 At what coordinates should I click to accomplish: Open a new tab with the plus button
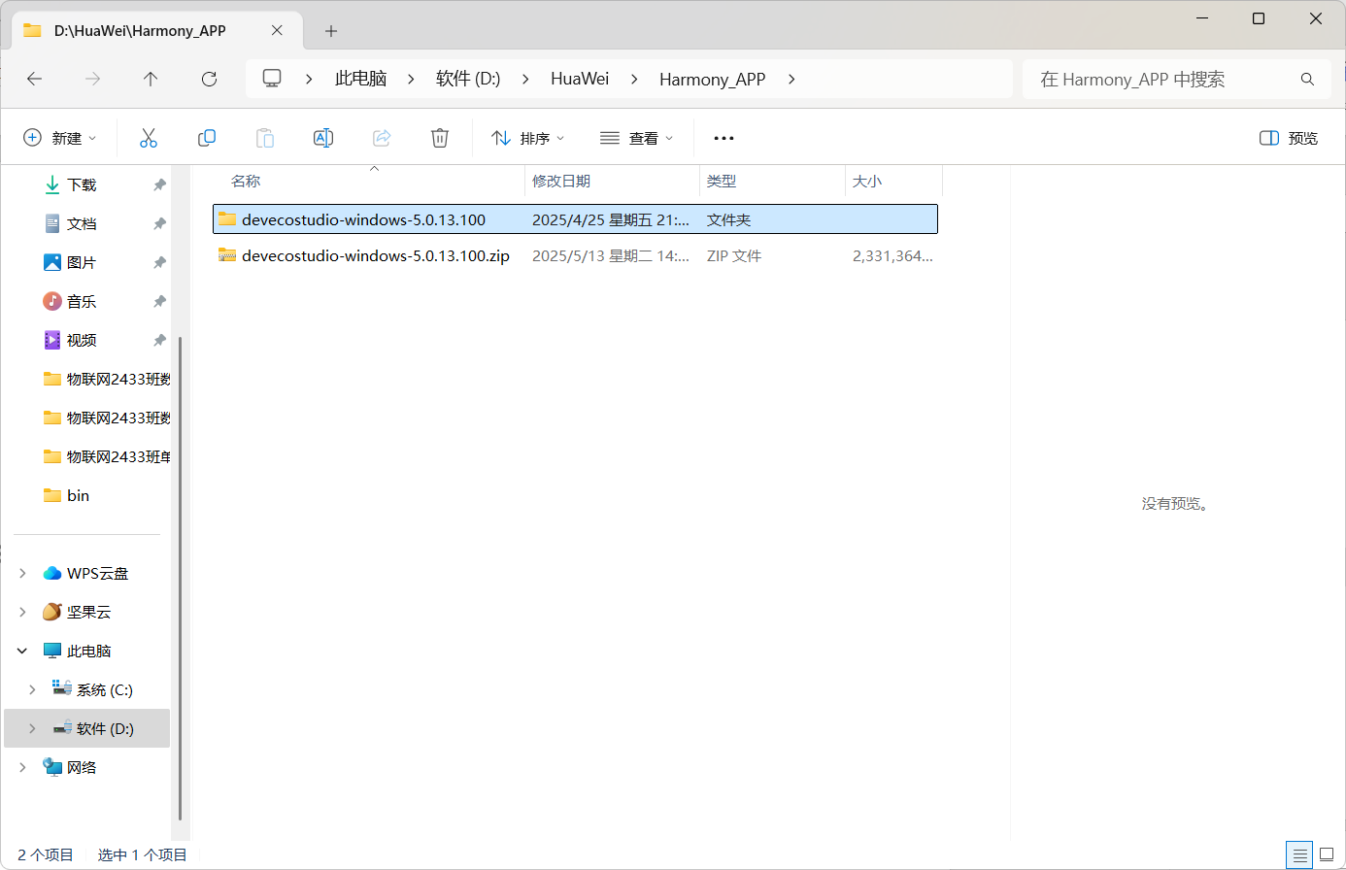tap(331, 31)
